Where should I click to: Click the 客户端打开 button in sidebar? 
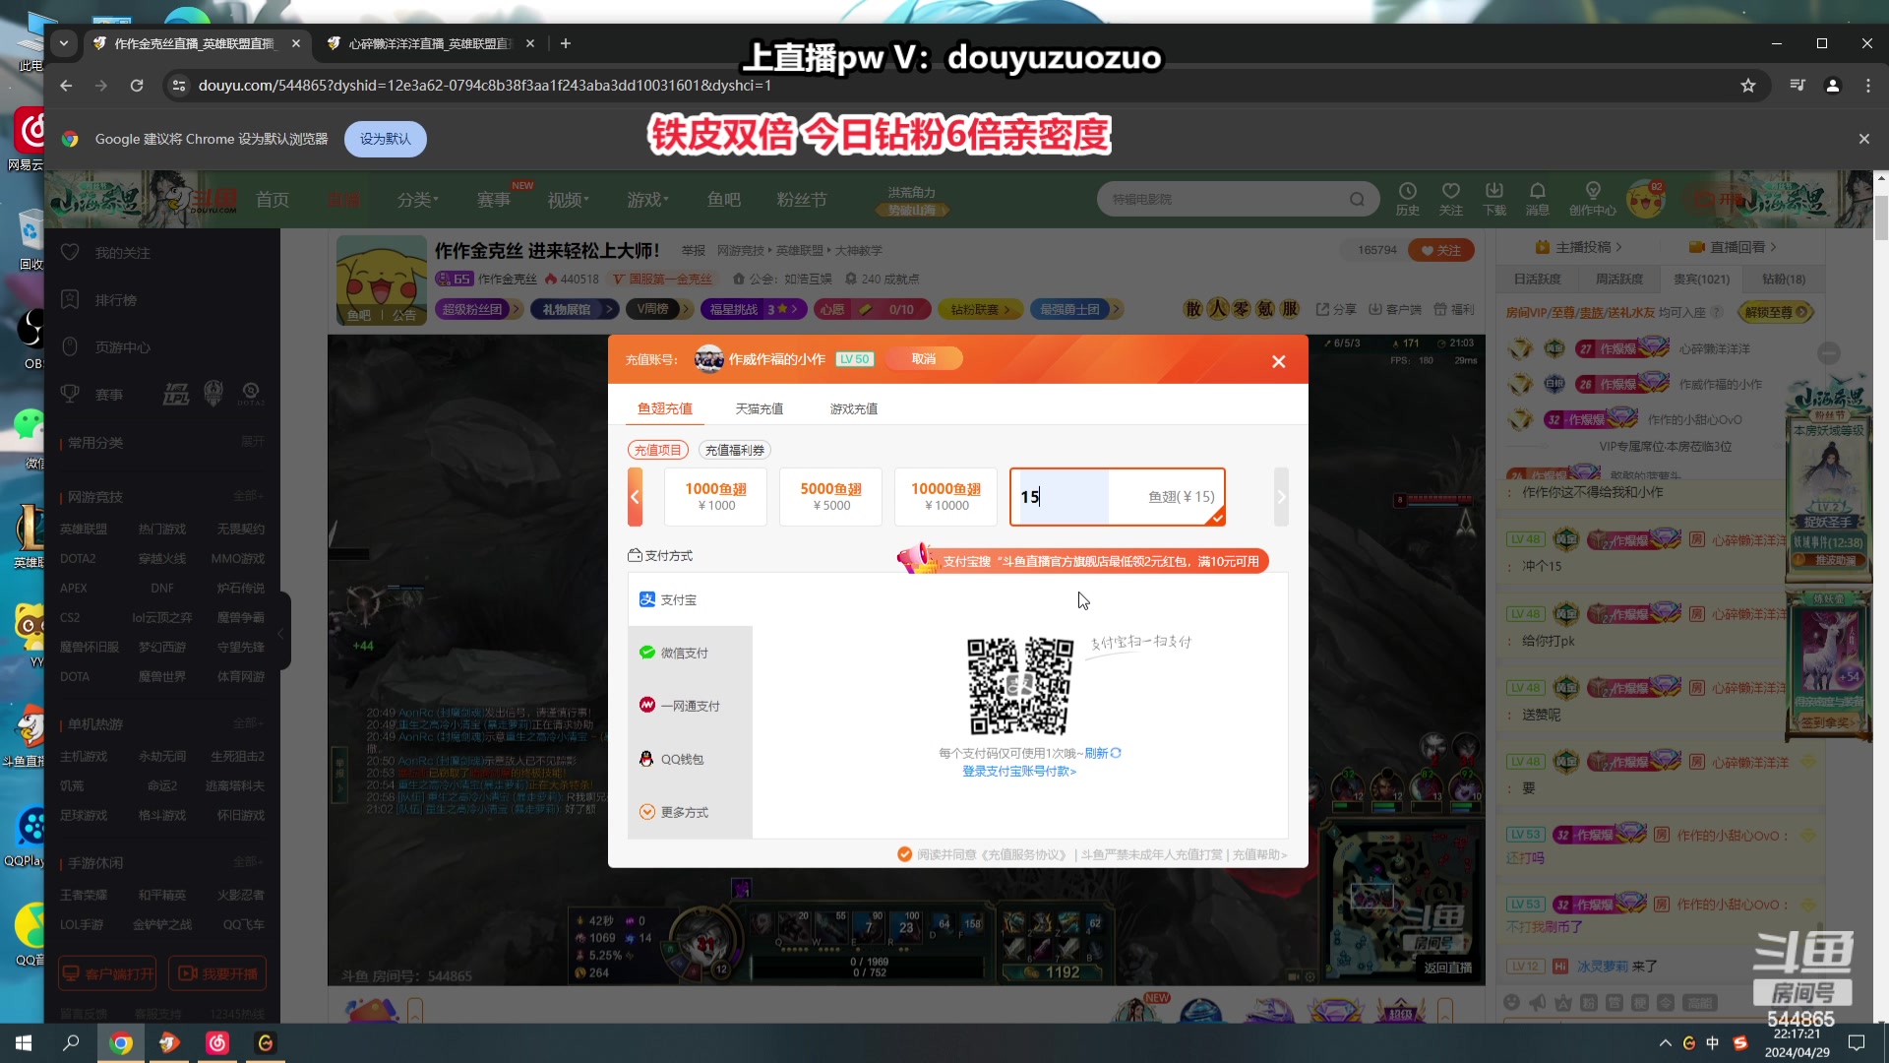107,973
